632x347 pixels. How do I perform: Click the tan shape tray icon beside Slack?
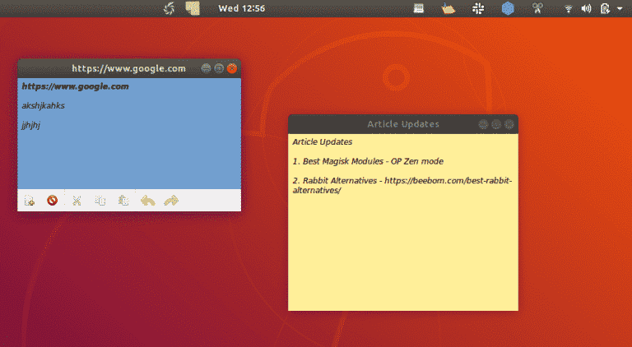point(448,8)
